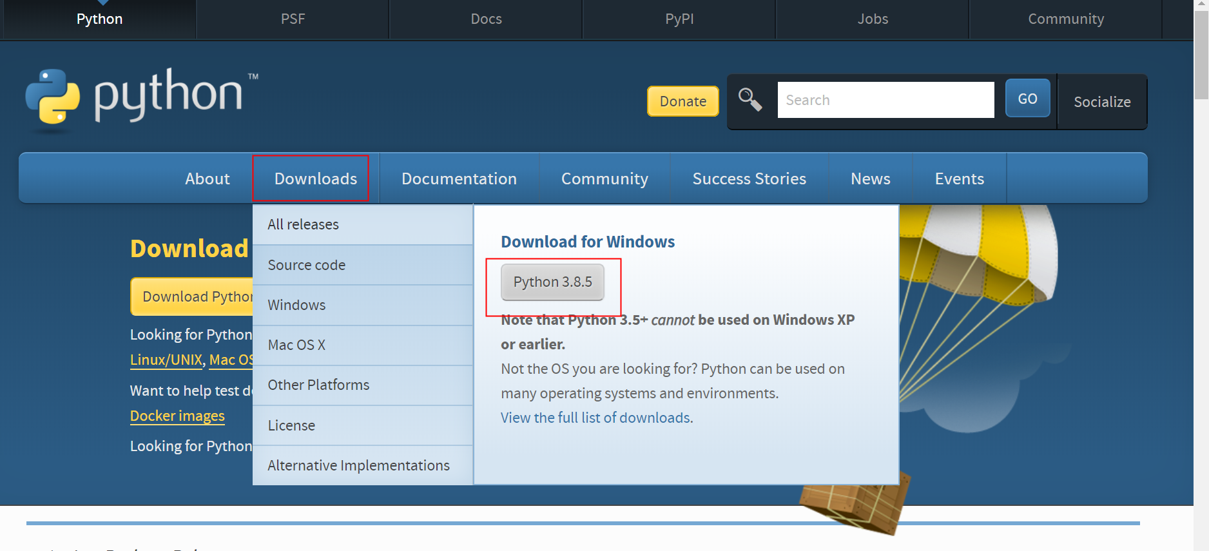Choose Mac OS X in Downloads menu
Screen dimensions: 1209x551
coord(363,345)
